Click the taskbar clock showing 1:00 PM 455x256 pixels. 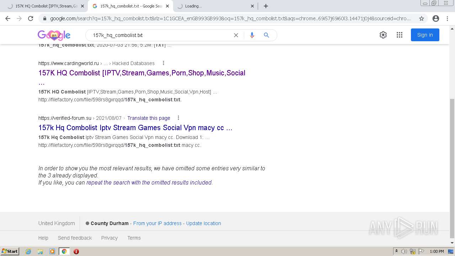[437, 251]
